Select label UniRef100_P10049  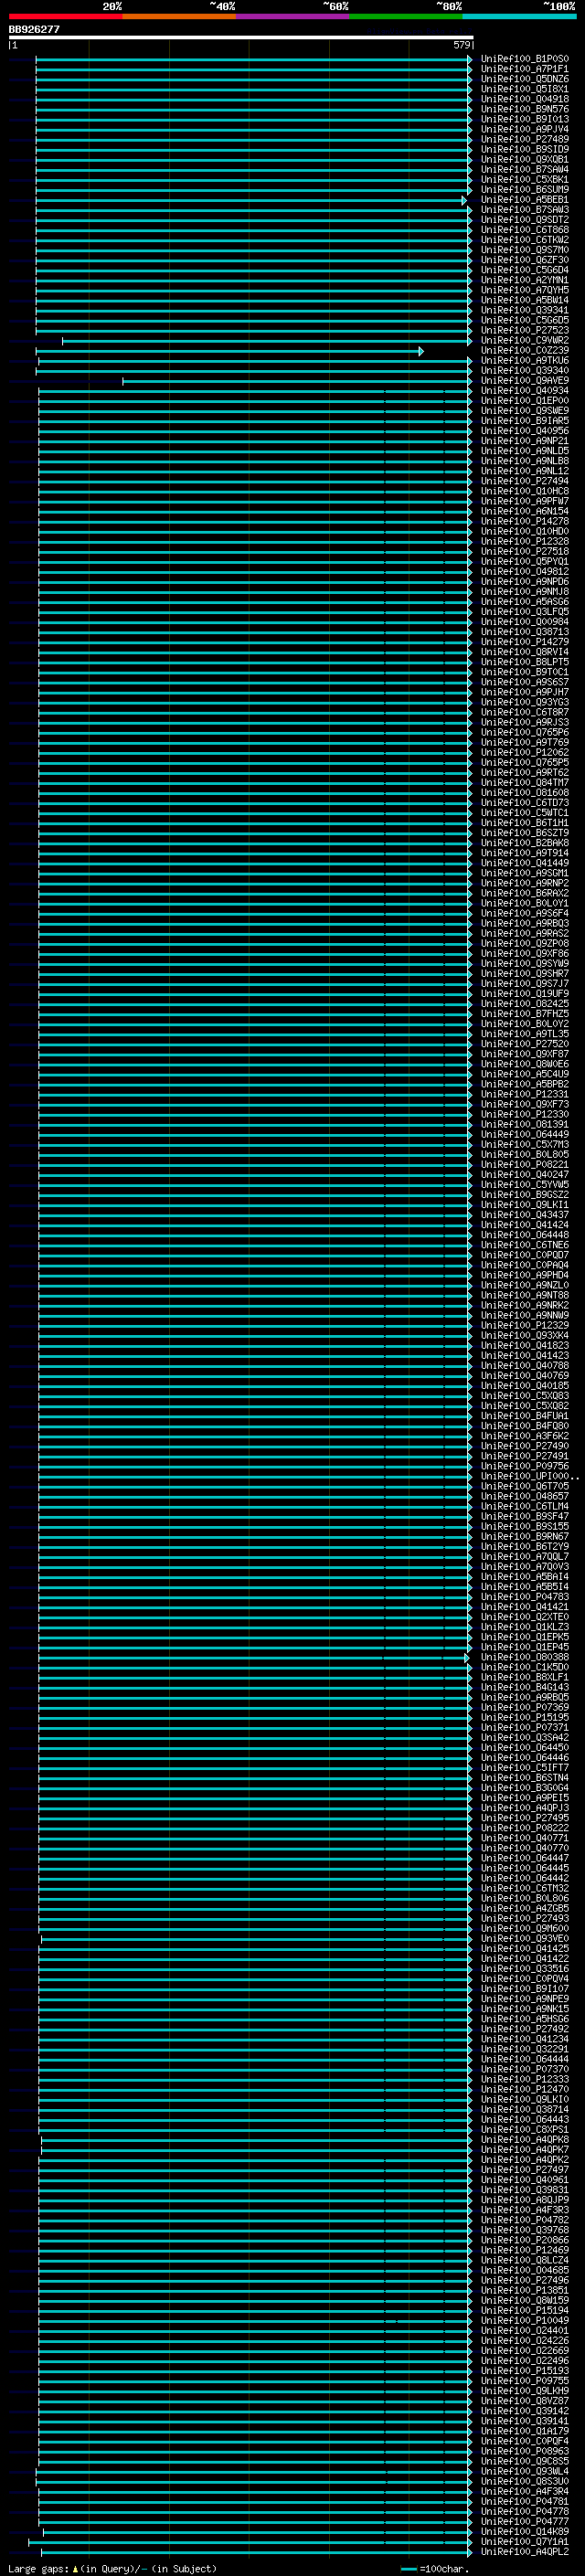tap(524, 2321)
